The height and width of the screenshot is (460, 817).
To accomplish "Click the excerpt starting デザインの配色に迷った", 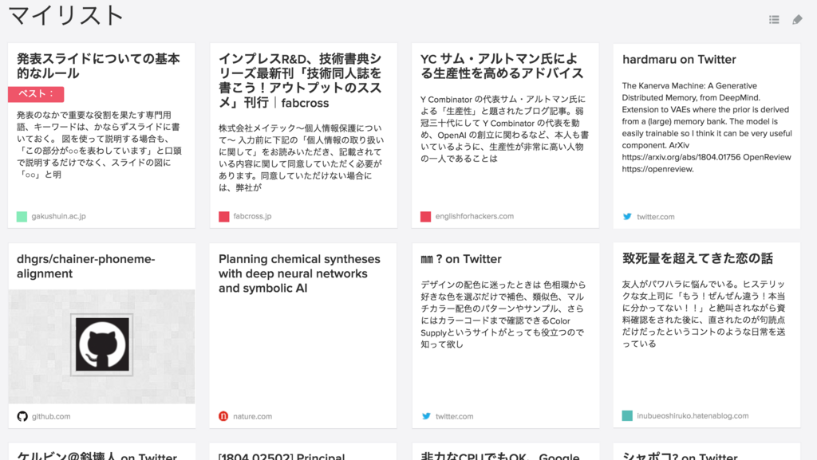I will pos(503,314).
